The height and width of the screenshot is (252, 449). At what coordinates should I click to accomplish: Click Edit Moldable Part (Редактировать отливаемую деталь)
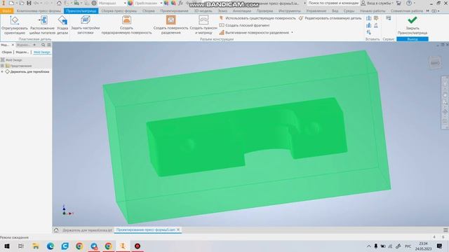click(330, 18)
